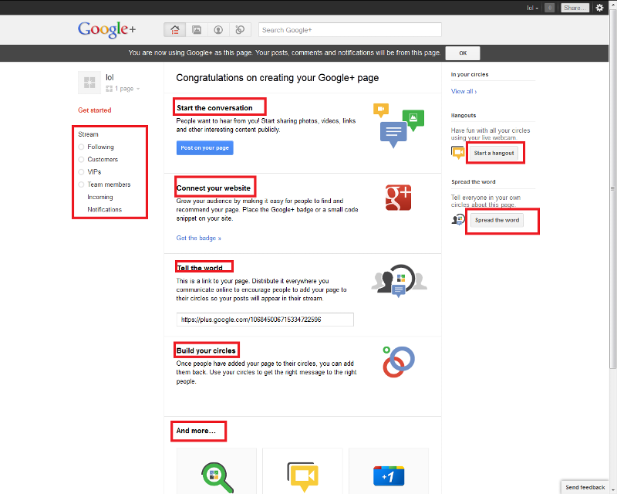Click the people icon beside Spread the word
Viewport: 617px width, 494px height.
point(458,220)
